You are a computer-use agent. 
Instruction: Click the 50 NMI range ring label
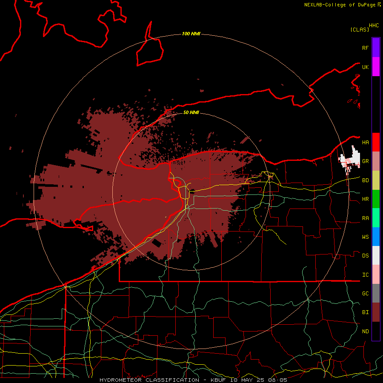191,112
